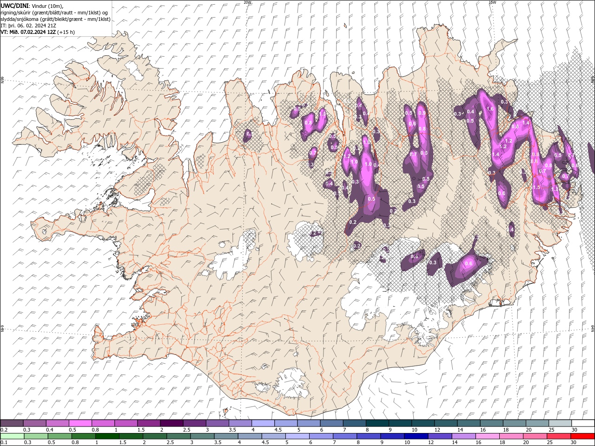This screenshot has width=595, height=446.
Task: Click the 'UWC/DINI' title text
Action: (x=14, y=6)
